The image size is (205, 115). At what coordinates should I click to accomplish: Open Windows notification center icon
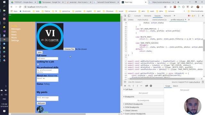pos(4,111)
